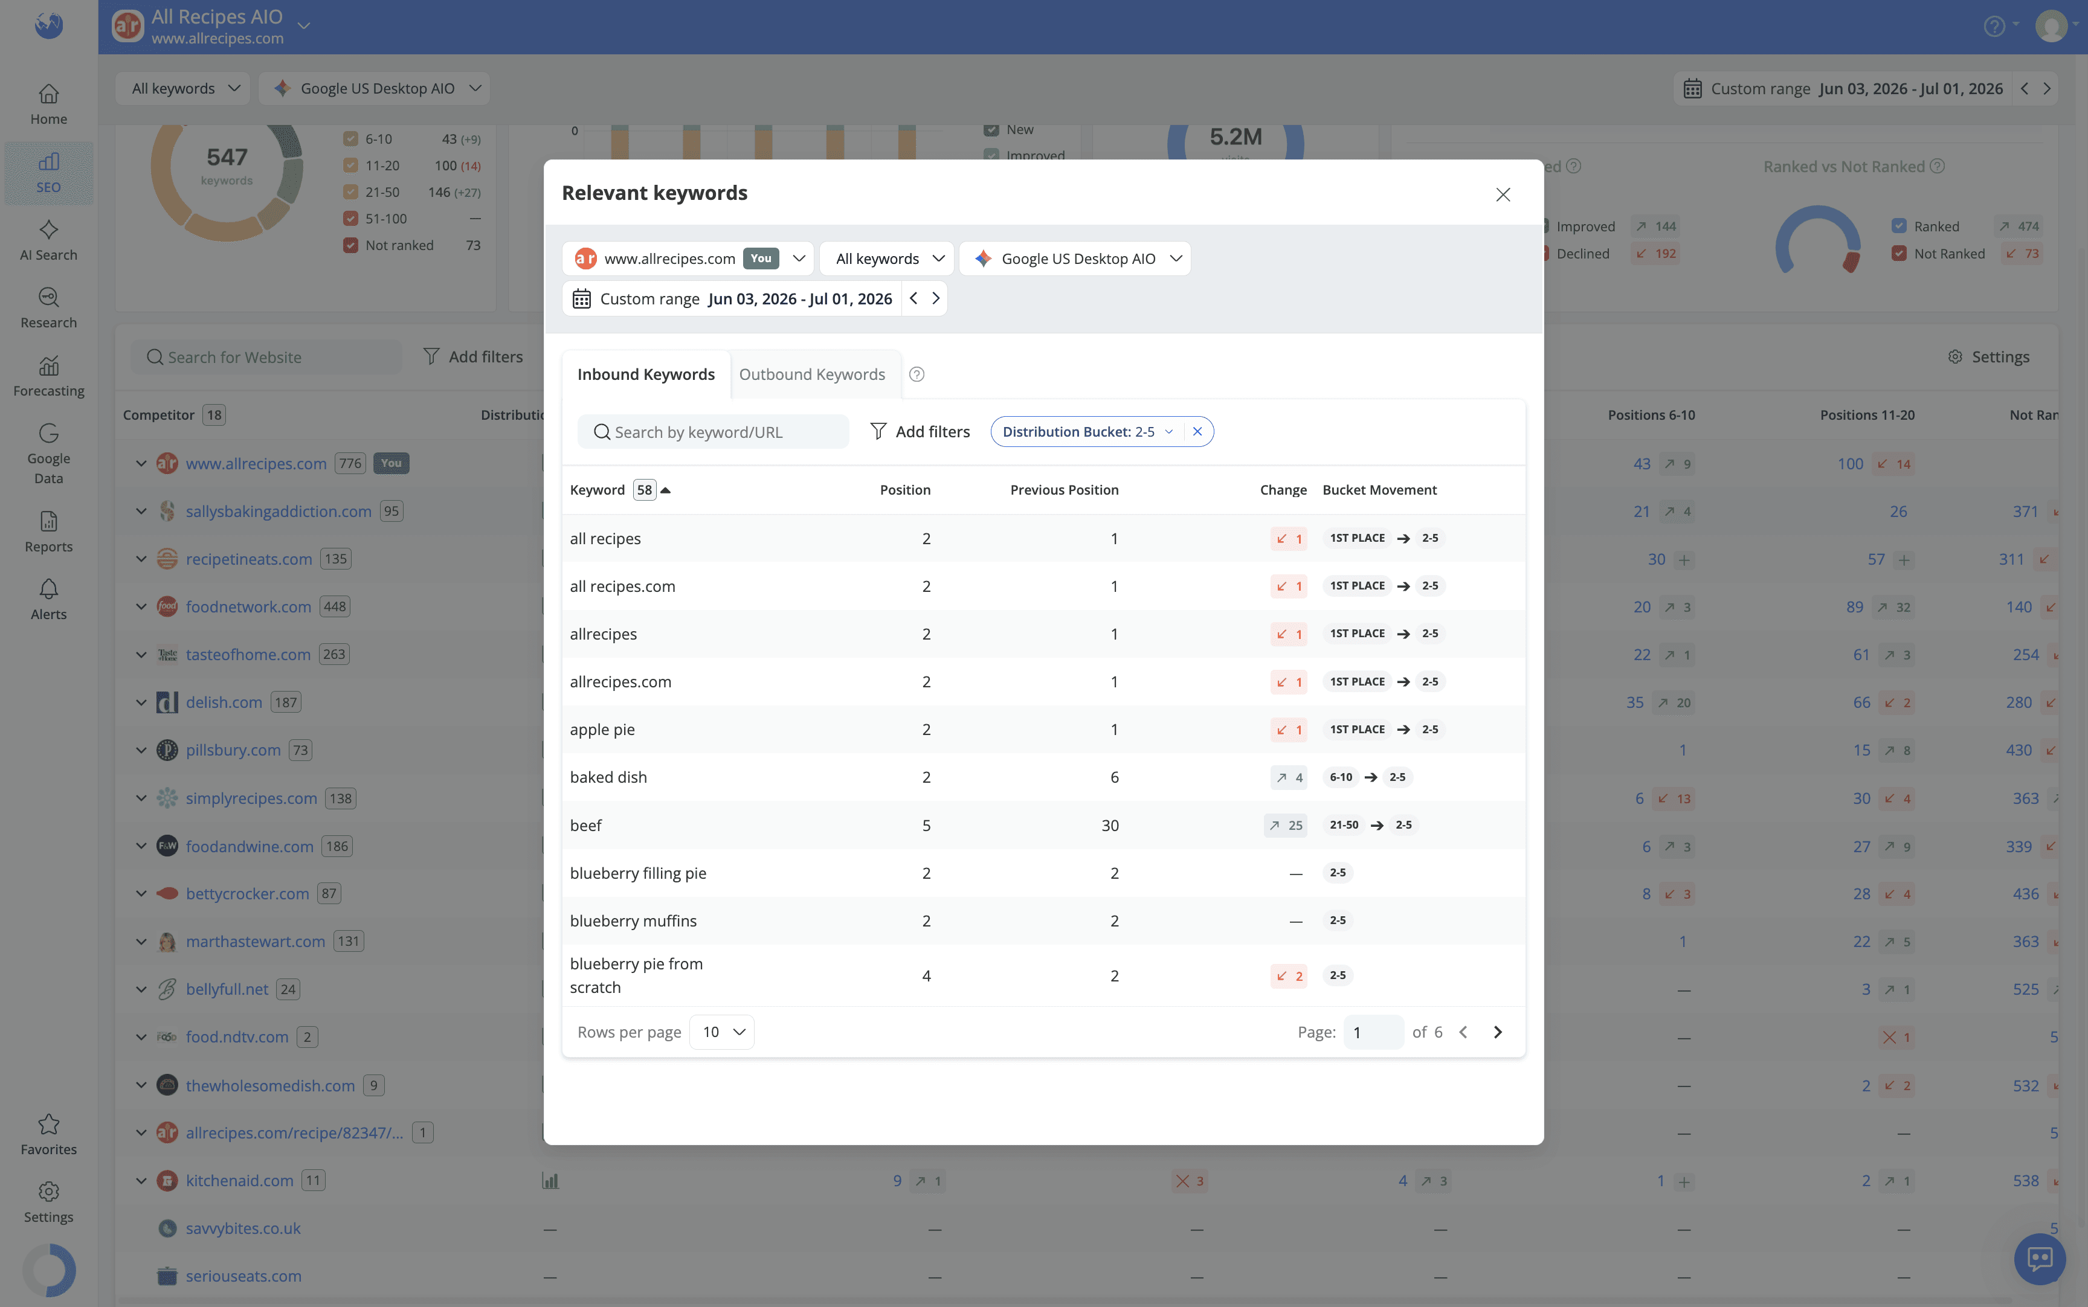Viewport: 2088px width, 1307px height.
Task: Go to SEO section in sidebar
Action: click(48, 173)
